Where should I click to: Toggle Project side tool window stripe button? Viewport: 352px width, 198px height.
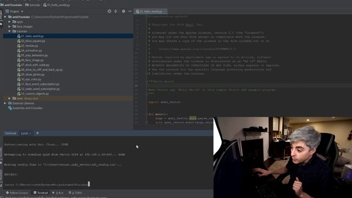click(x=1, y=18)
